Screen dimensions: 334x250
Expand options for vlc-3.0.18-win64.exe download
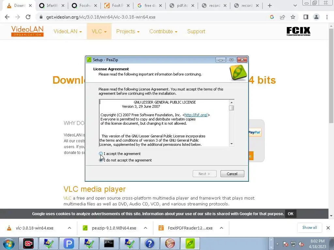click(x=69, y=228)
